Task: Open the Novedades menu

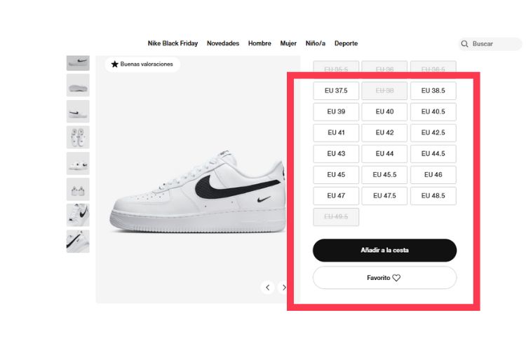Action: [x=223, y=43]
